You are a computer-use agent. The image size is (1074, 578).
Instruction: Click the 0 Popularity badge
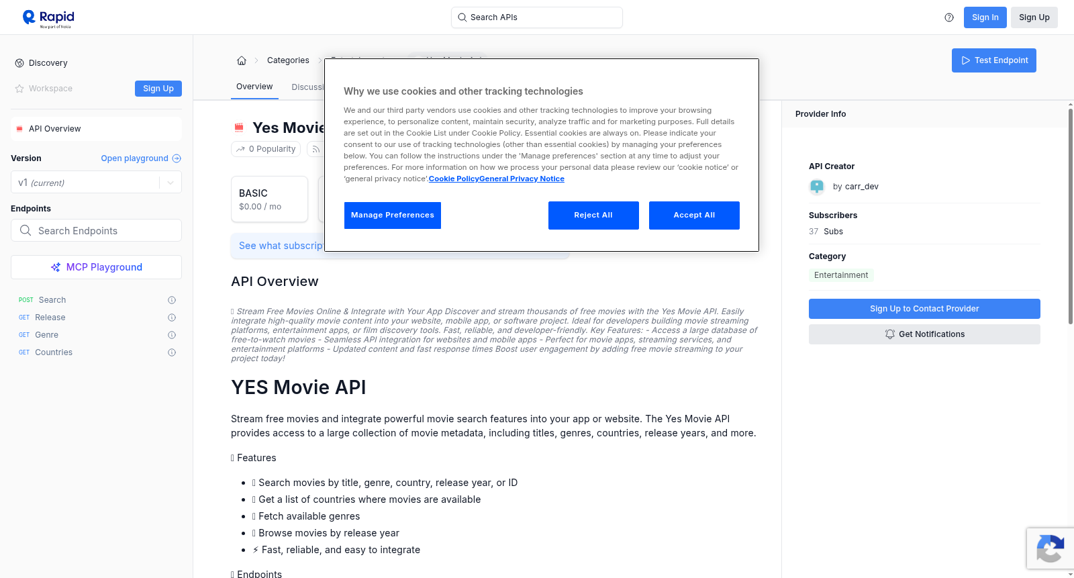(x=266, y=149)
